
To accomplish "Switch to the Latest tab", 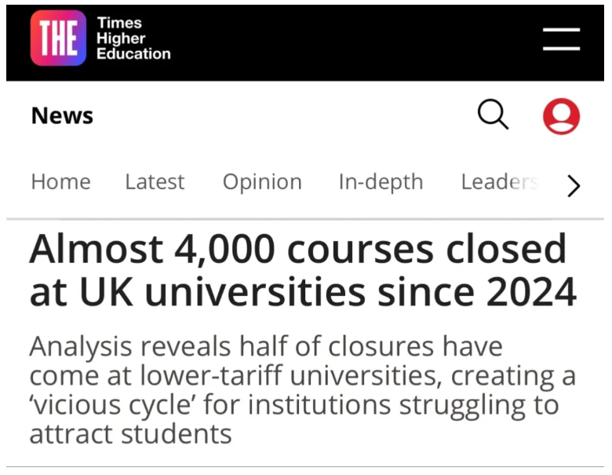I will coord(155,182).
